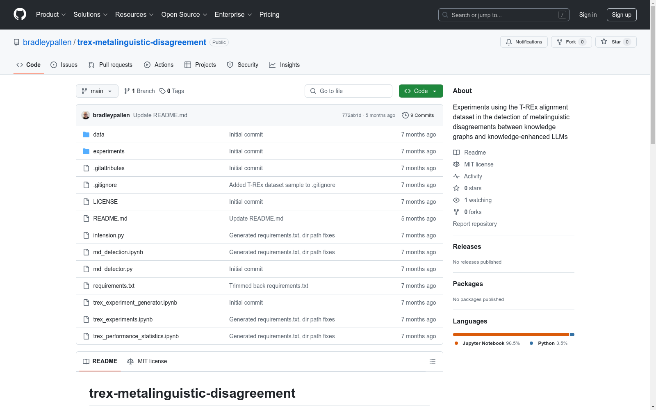Image resolution: width=656 pixels, height=410 pixels.
Task: Click the repository icon beside bradleypallen
Action: click(16, 42)
